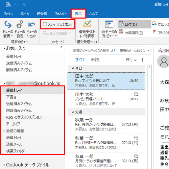
Task: Arrange messages by 差出人
Action: tap(160, 24)
